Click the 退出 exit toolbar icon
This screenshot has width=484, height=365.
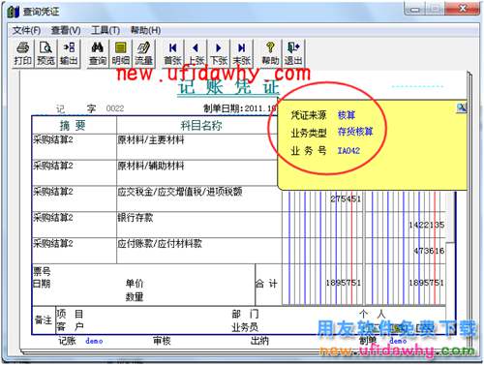(293, 53)
